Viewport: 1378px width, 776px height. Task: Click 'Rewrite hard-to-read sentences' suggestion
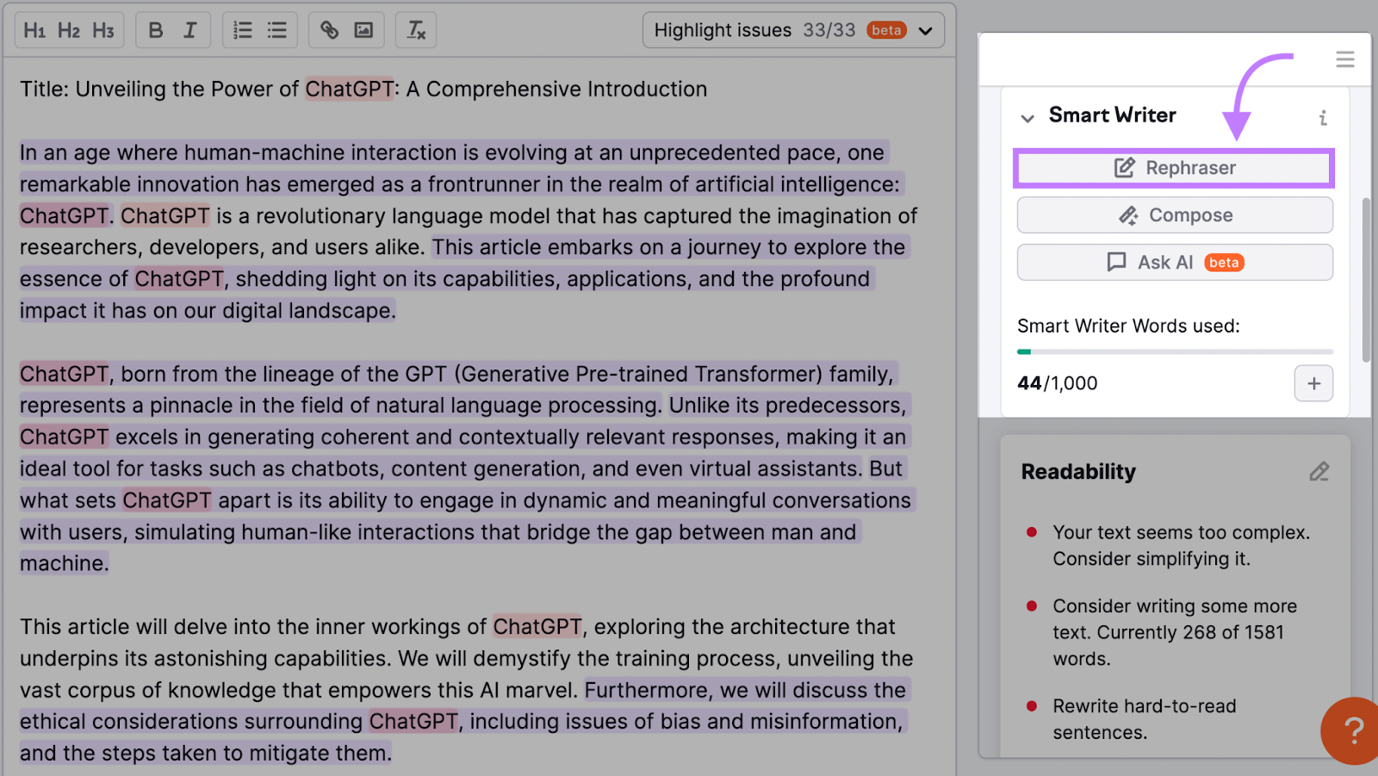pyautogui.click(x=1145, y=719)
